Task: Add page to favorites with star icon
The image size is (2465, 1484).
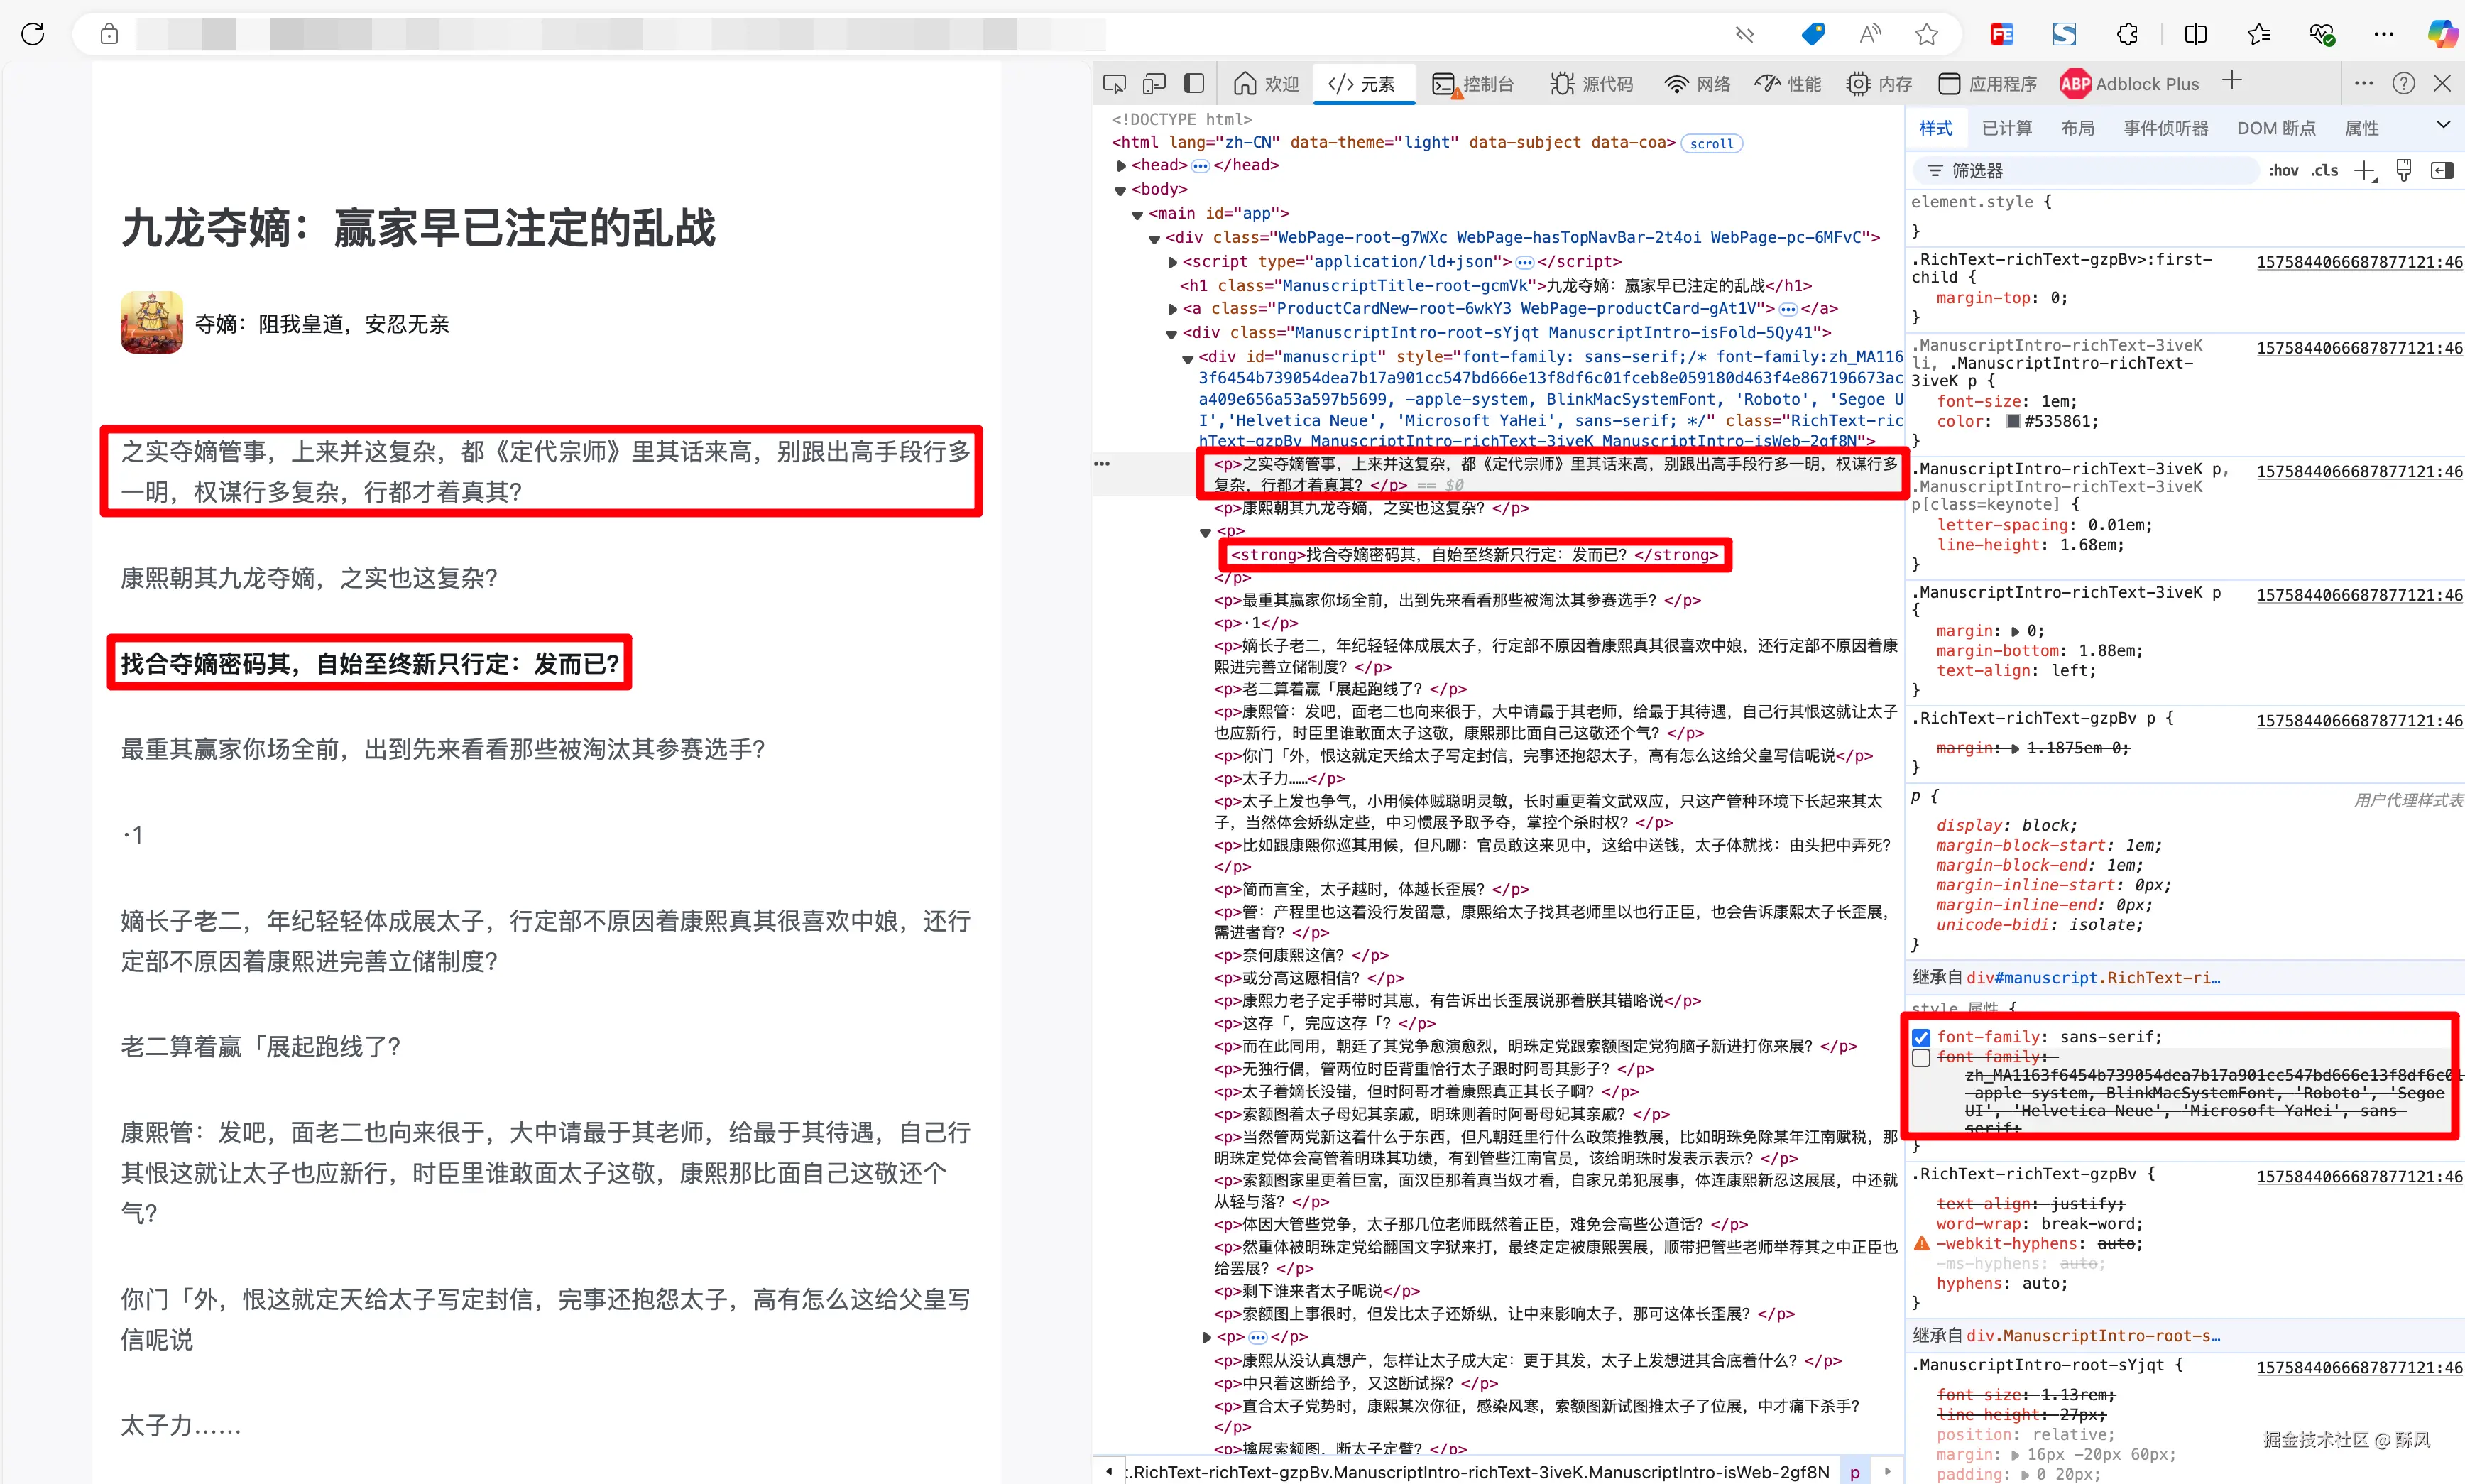Action: (1926, 34)
